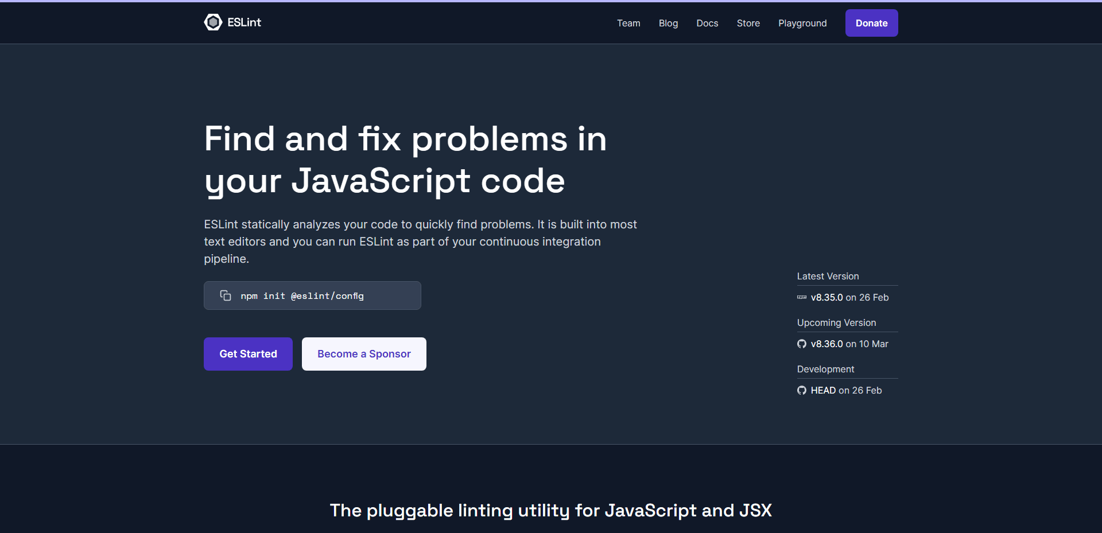Click the 'ESLint statically analyzes' description paragraph
The image size is (1102, 533).
tap(421, 242)
